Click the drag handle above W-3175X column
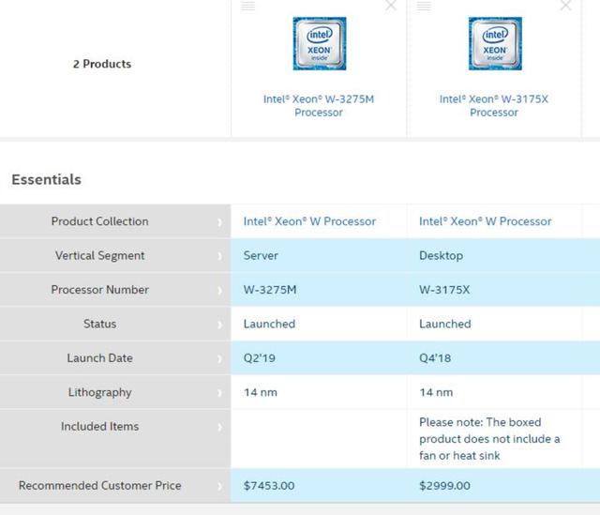 [x=424, y=6]
